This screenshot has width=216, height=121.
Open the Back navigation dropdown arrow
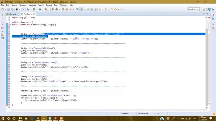coord(118,9)
